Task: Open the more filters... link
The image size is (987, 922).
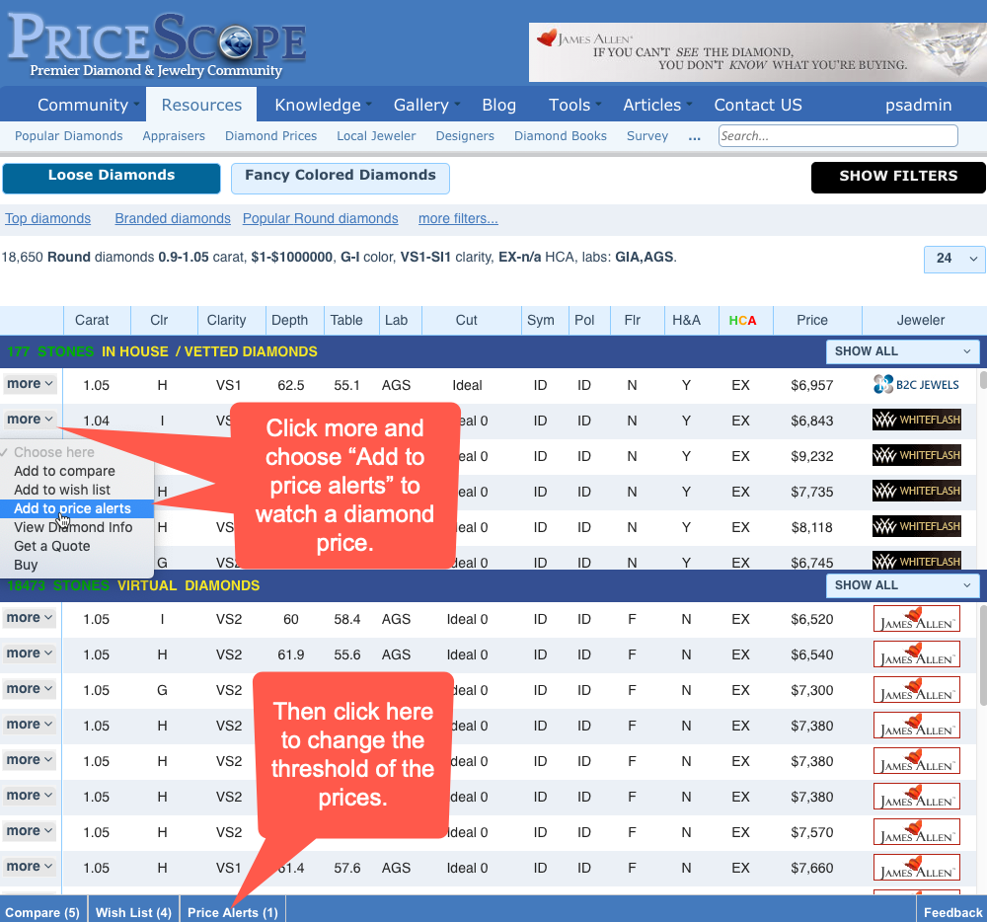Action: (458, 218)
